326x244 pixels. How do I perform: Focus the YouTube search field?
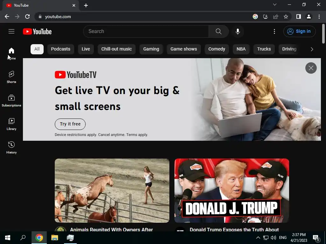[x=146, y=31]
